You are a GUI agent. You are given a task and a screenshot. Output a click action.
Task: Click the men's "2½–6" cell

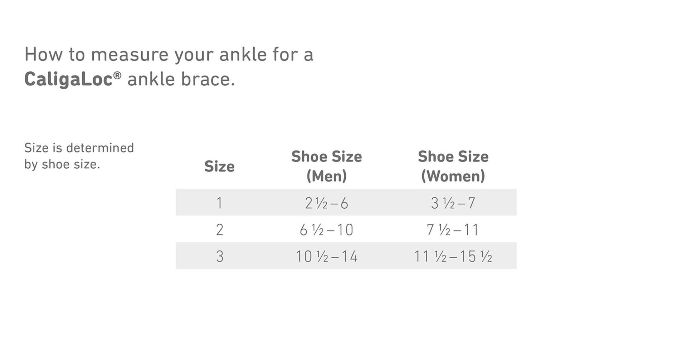click(x=326, y=203)
